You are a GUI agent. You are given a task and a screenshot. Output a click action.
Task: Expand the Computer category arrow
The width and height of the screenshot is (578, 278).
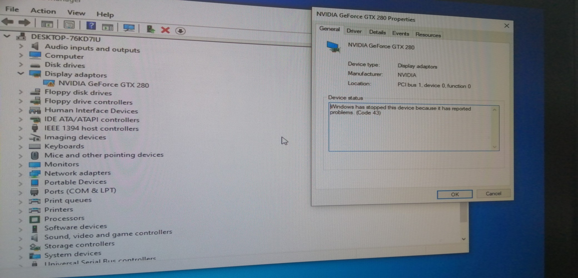21,55
